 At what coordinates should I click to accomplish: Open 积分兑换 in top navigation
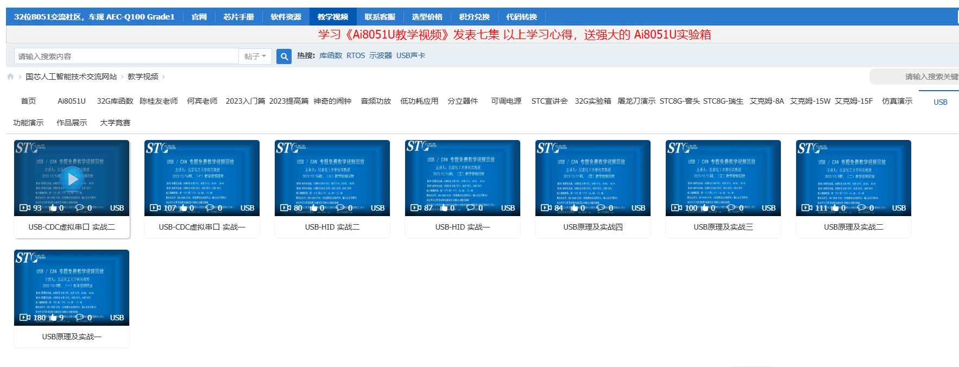[x=475, y=17]
